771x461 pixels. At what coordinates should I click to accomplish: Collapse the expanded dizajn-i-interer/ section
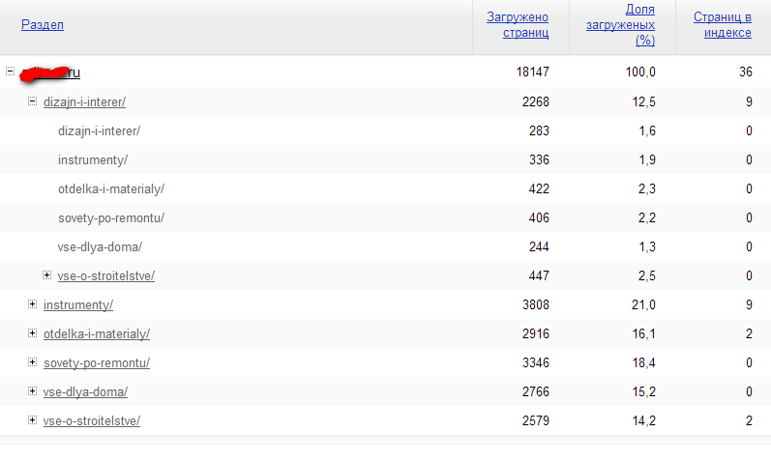coord(32,101)
